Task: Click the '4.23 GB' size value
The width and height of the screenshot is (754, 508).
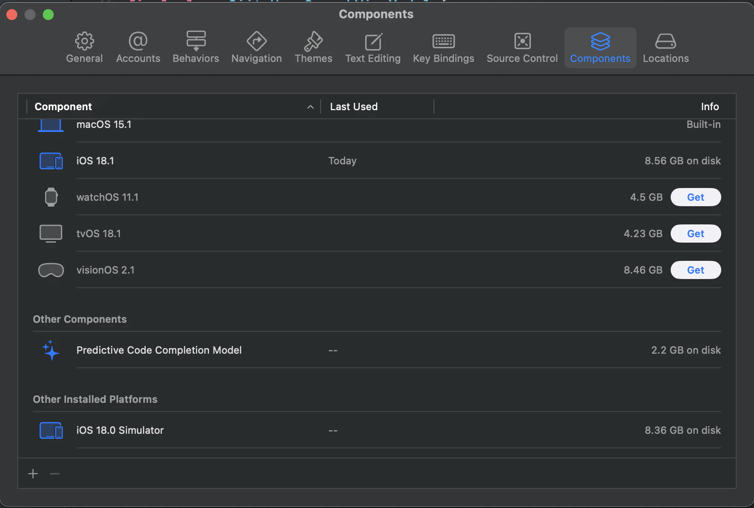Action: tap(643, 234)
